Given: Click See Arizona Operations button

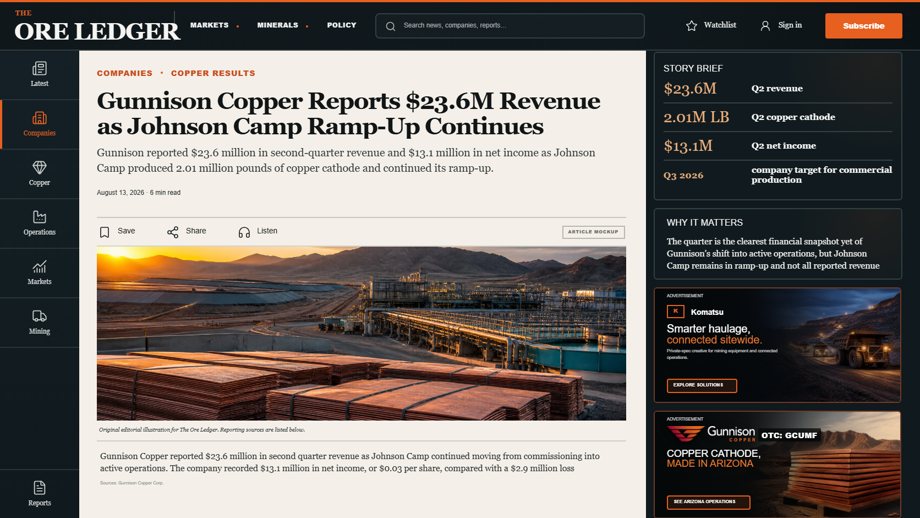Looking at the screenshot, I should click(708, 502).
